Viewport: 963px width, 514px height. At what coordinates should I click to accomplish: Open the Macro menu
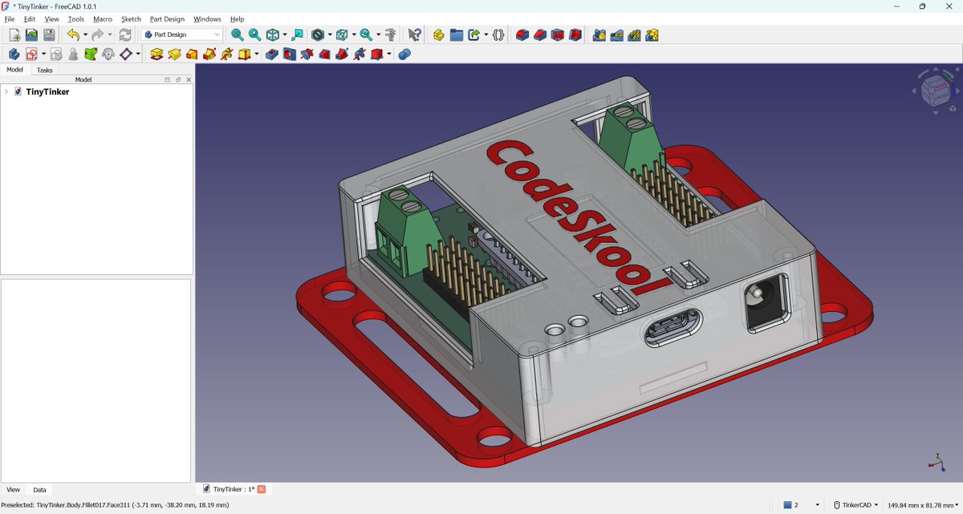103,18
